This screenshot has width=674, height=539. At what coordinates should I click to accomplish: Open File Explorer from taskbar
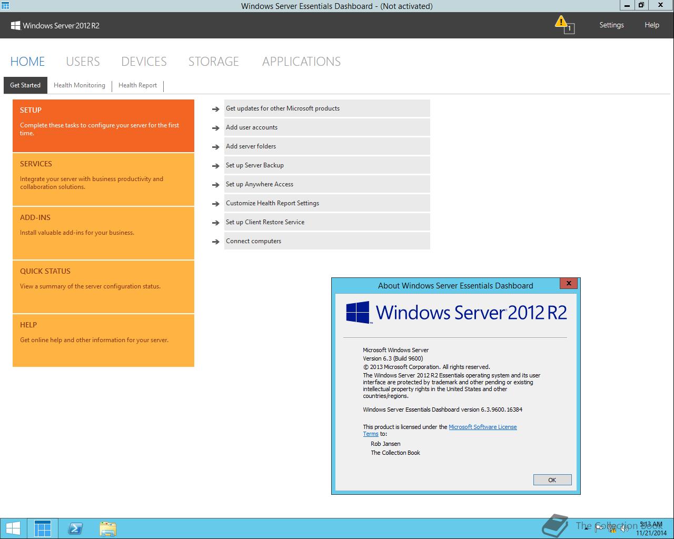coord(108,528)
